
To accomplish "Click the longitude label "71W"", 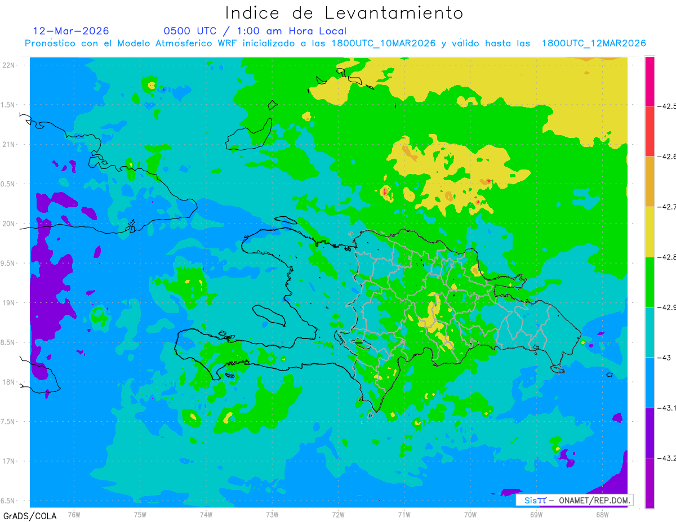I will 404,514.
